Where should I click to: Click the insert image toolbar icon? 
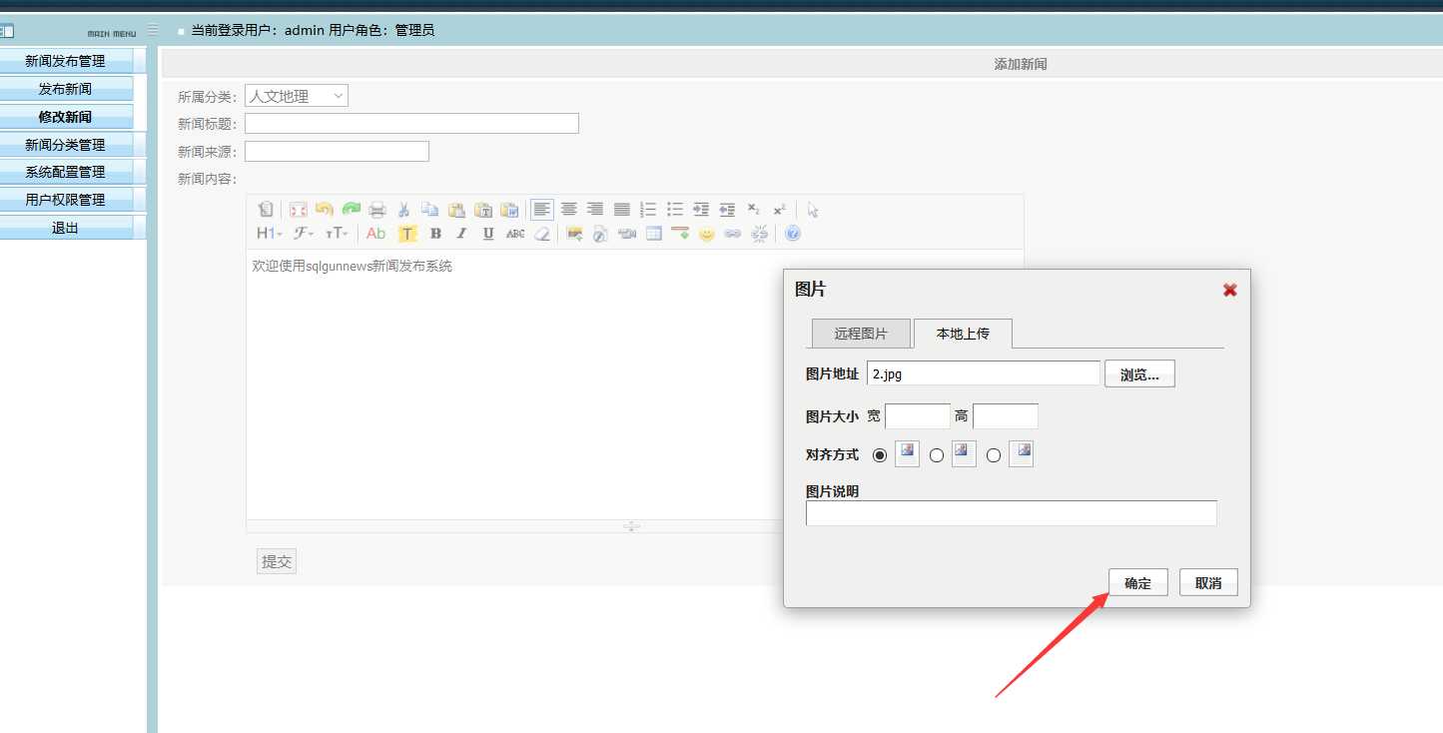574,234
